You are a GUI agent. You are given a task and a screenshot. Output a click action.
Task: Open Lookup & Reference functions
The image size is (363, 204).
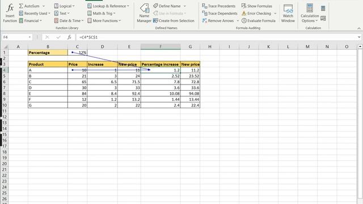pyautogui.click(x=108, y=6)
